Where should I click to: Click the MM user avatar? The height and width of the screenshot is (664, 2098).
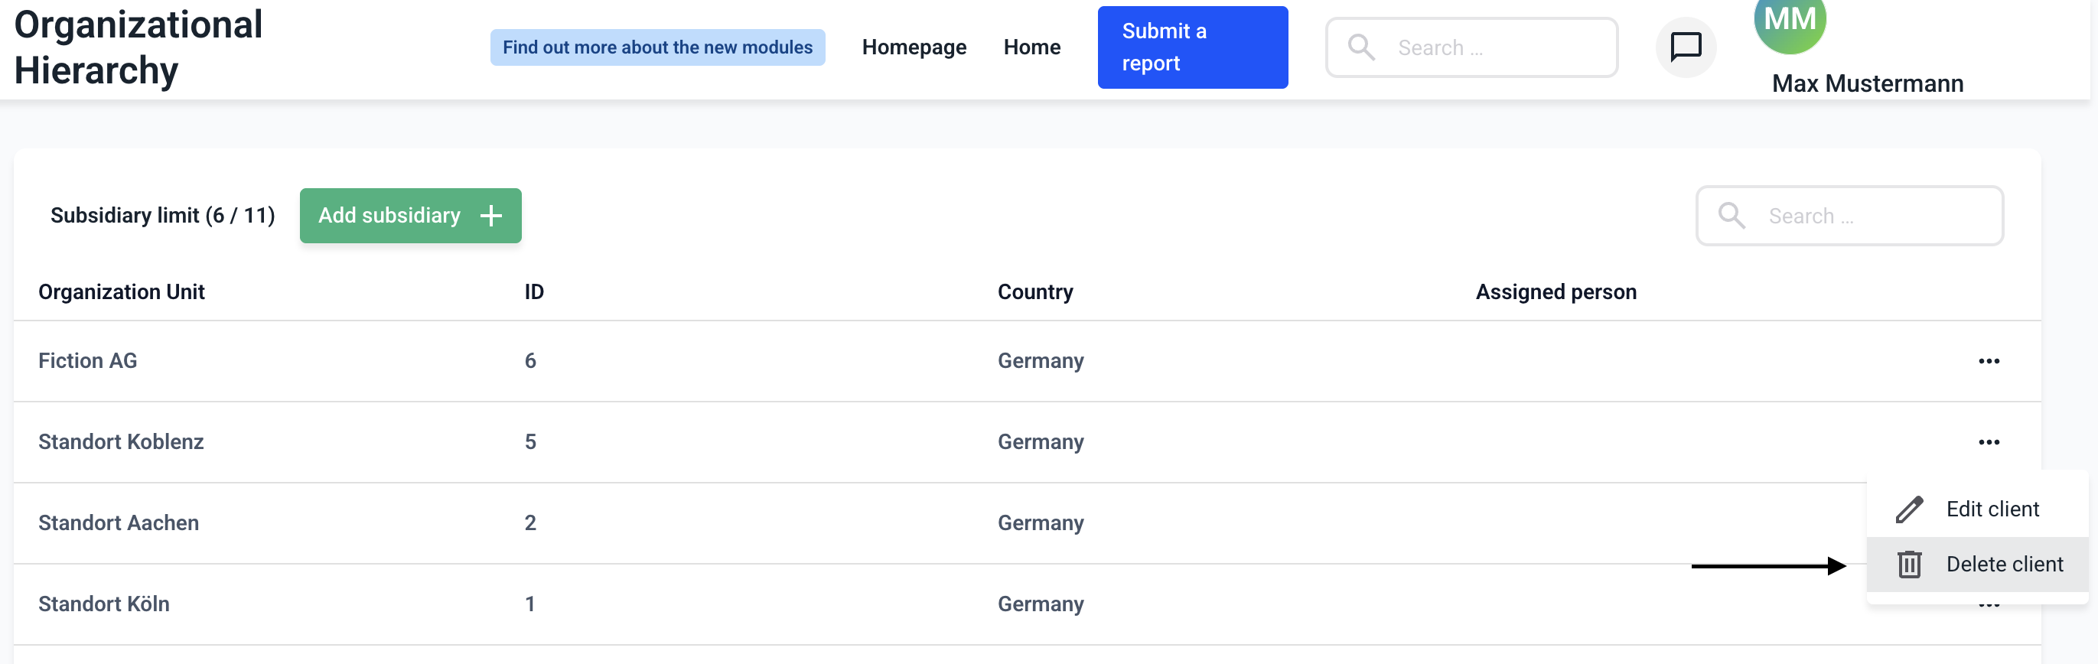(x=1790, y=22)
